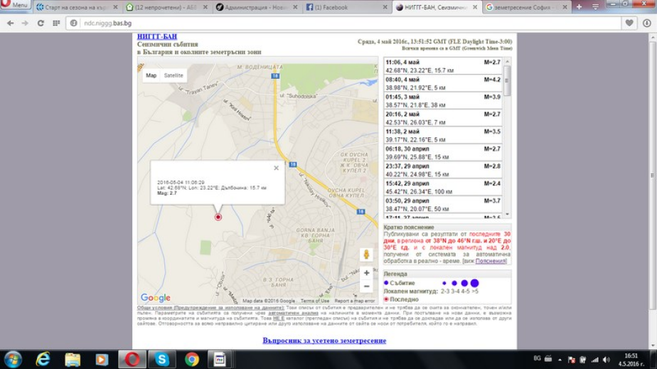Select the 08:40, 4 май M=4.2 event
Screen dimensions: 657x369
coord(443,84)
